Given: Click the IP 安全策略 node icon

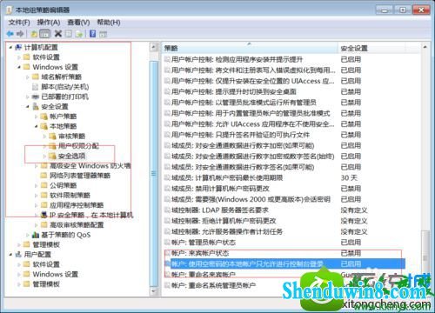Looking at the screenshot, I should [x=44, y=215].
